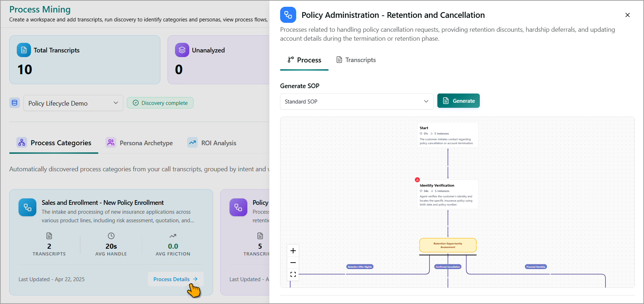Click the clock icon above 20s AVG HANDLE
This screenshot has height=304, width=644.
[x=111, y=236]
